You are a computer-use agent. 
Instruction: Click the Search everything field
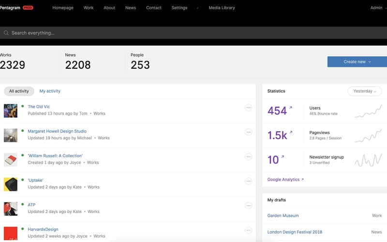193,33
